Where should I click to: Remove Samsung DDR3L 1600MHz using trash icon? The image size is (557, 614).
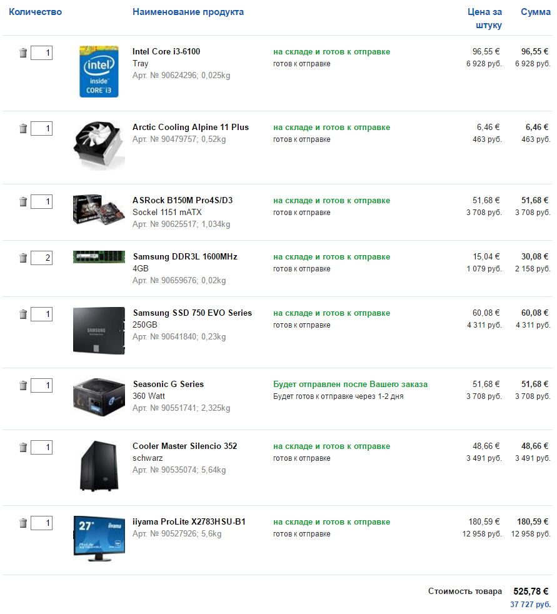click(x=23, y=258)
